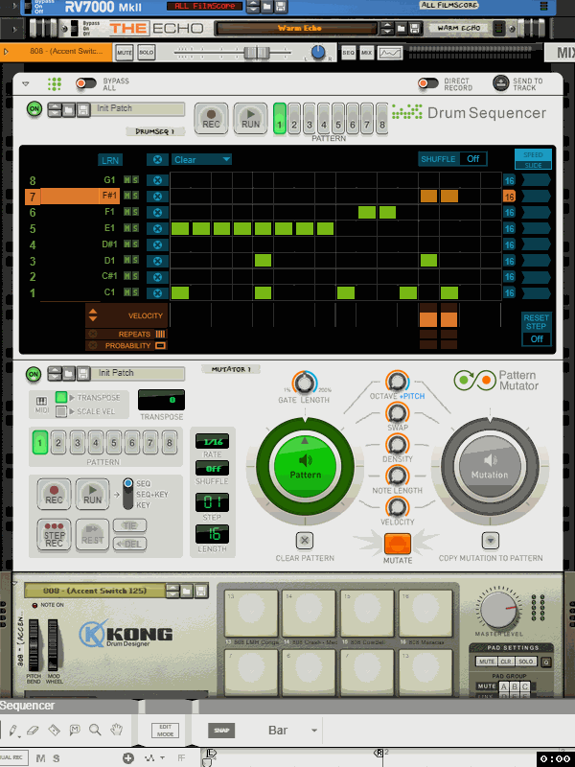Viewport: 575px width, 767px height.
Task: Toggle the Pattern Mutator ON button
Action: coord(34,375)
